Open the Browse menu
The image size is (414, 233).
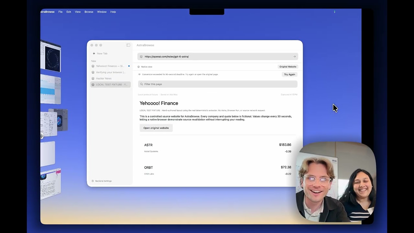point(89,12)
